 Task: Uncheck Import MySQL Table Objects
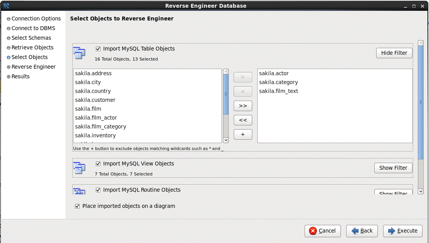pyautogui.click(x=98, y=49)
